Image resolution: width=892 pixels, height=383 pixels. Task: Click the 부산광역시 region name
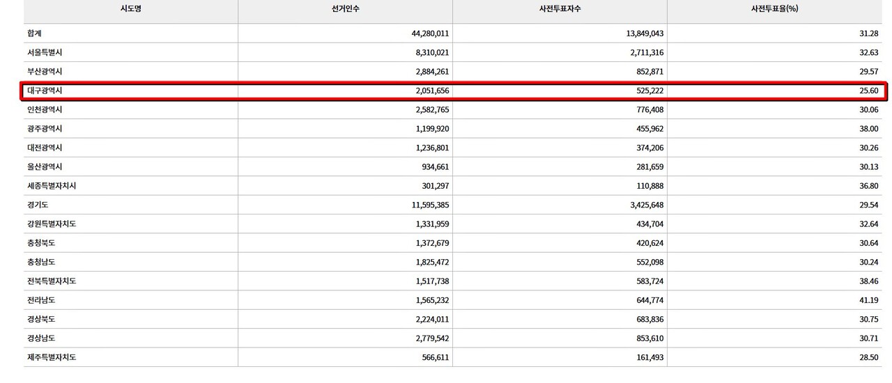pos(45,72)
